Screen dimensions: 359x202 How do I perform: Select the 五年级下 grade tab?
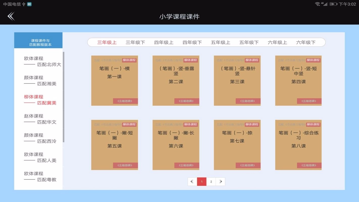pos(249,42)
